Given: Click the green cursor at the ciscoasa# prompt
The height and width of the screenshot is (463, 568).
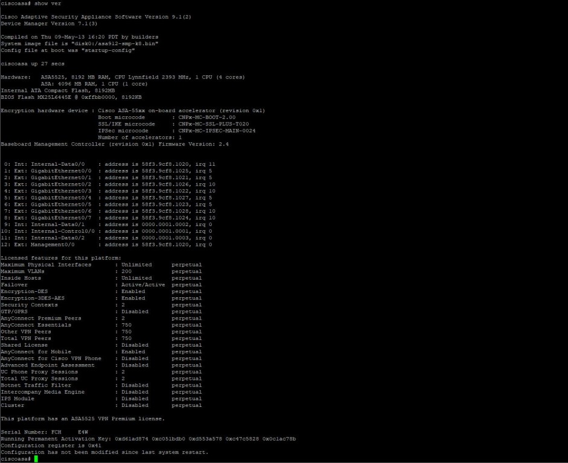Looking at the screenshot, I should tap(36, 459).
